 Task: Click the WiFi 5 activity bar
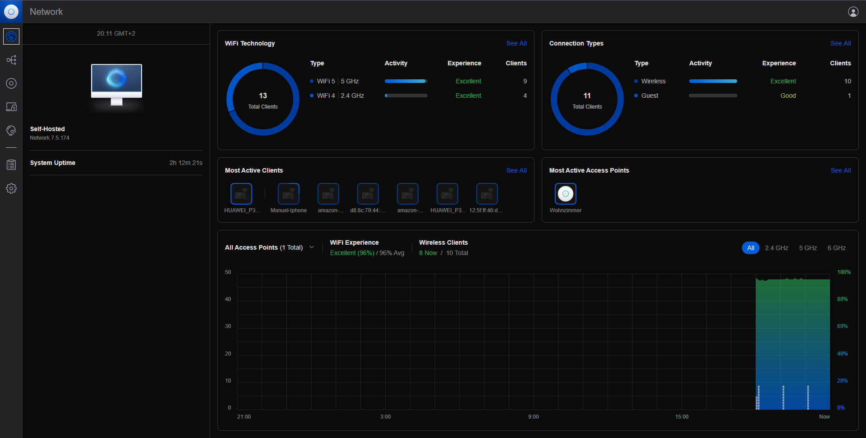tap(405, 81)
